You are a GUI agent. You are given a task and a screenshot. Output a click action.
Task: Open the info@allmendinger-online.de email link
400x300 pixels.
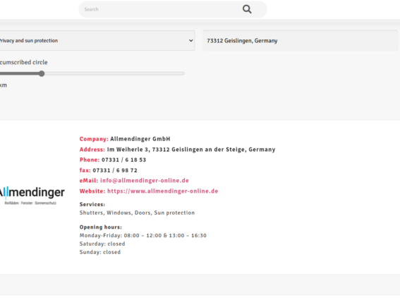coord(145,181)
